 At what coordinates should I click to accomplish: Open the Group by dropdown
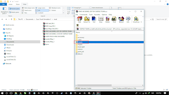coord(76,8)
